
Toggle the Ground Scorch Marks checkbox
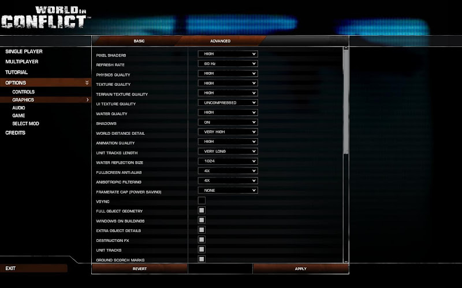pos(202,259)
